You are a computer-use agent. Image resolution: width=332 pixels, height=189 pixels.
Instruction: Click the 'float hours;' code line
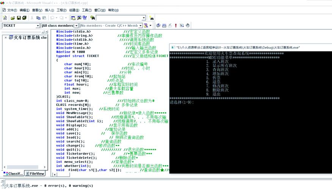pos(77,84)
